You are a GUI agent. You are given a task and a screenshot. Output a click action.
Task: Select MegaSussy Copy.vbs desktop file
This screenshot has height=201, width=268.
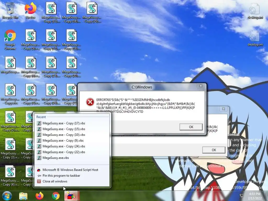tap(10, 94)
